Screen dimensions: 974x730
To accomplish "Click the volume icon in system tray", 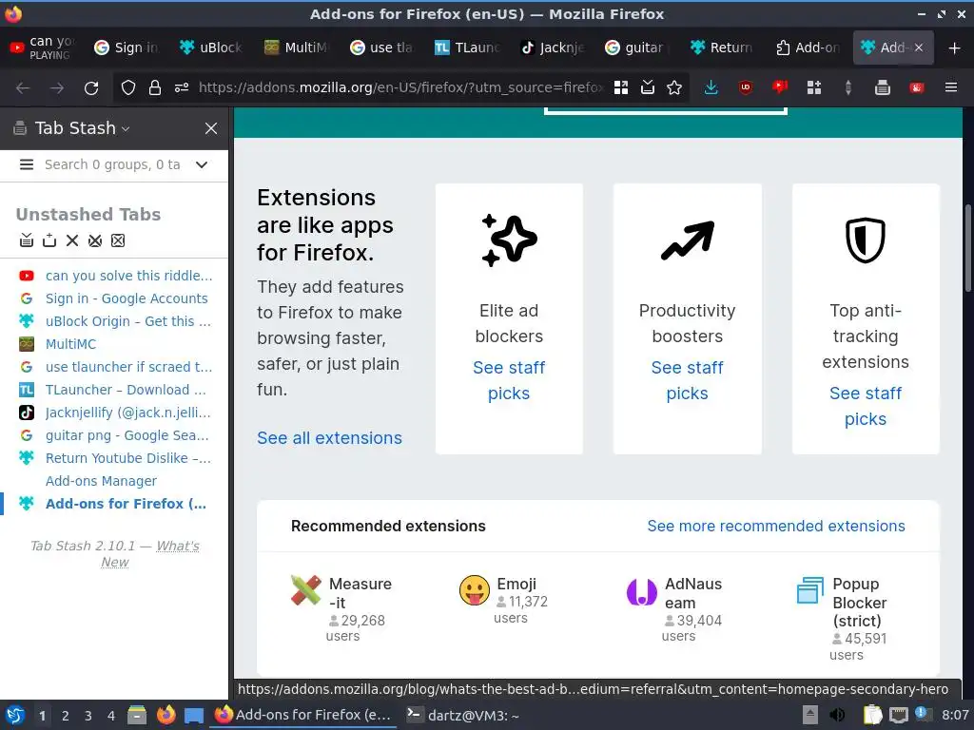I will (837, 715).
